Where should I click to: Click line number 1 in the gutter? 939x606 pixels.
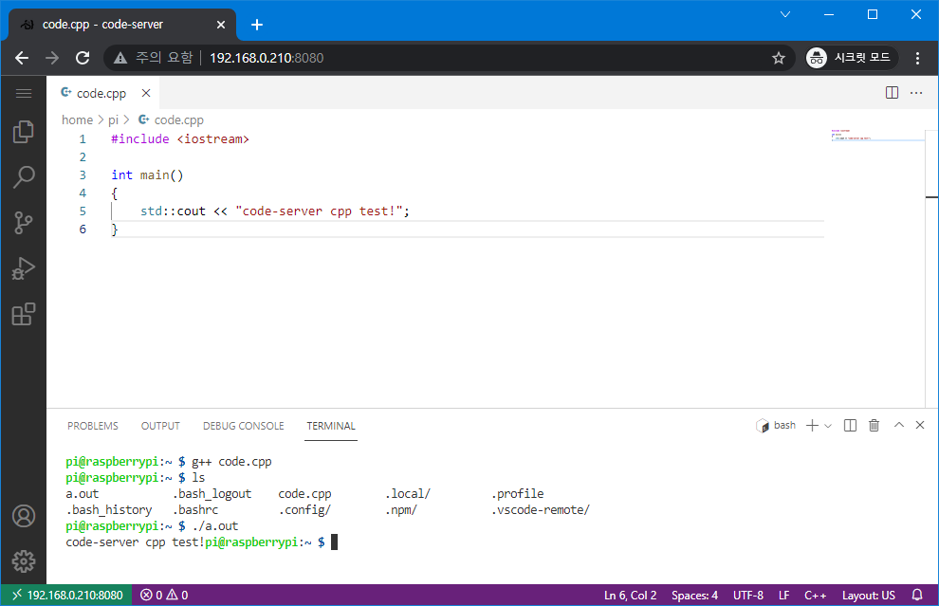[x=83, y=138]
